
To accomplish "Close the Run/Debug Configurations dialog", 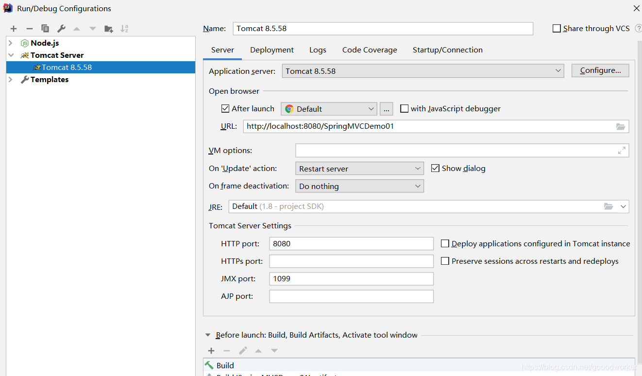I will click(637, 8).
